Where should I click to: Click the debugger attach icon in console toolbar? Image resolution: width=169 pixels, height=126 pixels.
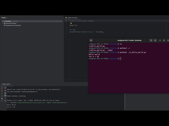(2, 96)
